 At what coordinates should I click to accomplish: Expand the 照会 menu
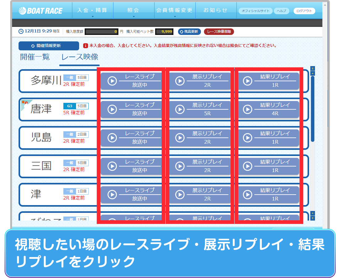(134, 11)
